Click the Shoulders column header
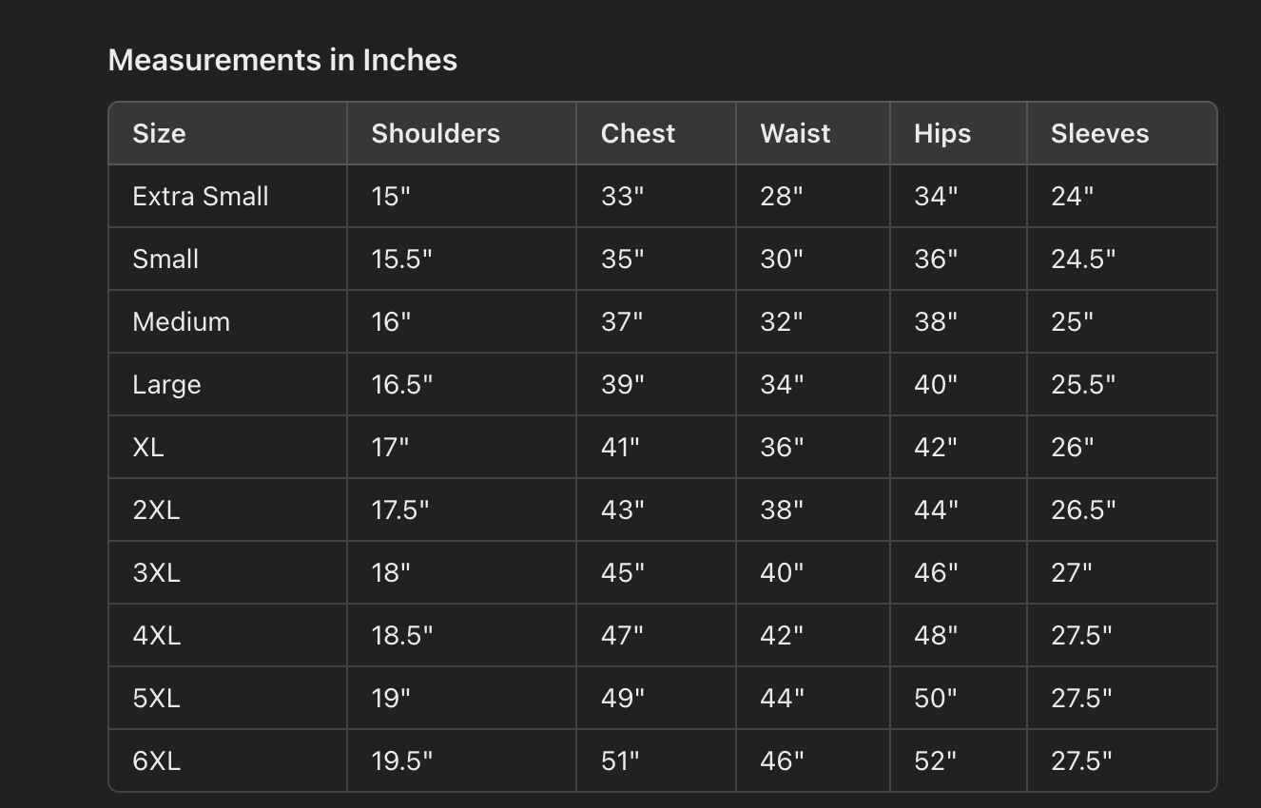The width and height of the screenshot is (1261, 808). (436, 133)
